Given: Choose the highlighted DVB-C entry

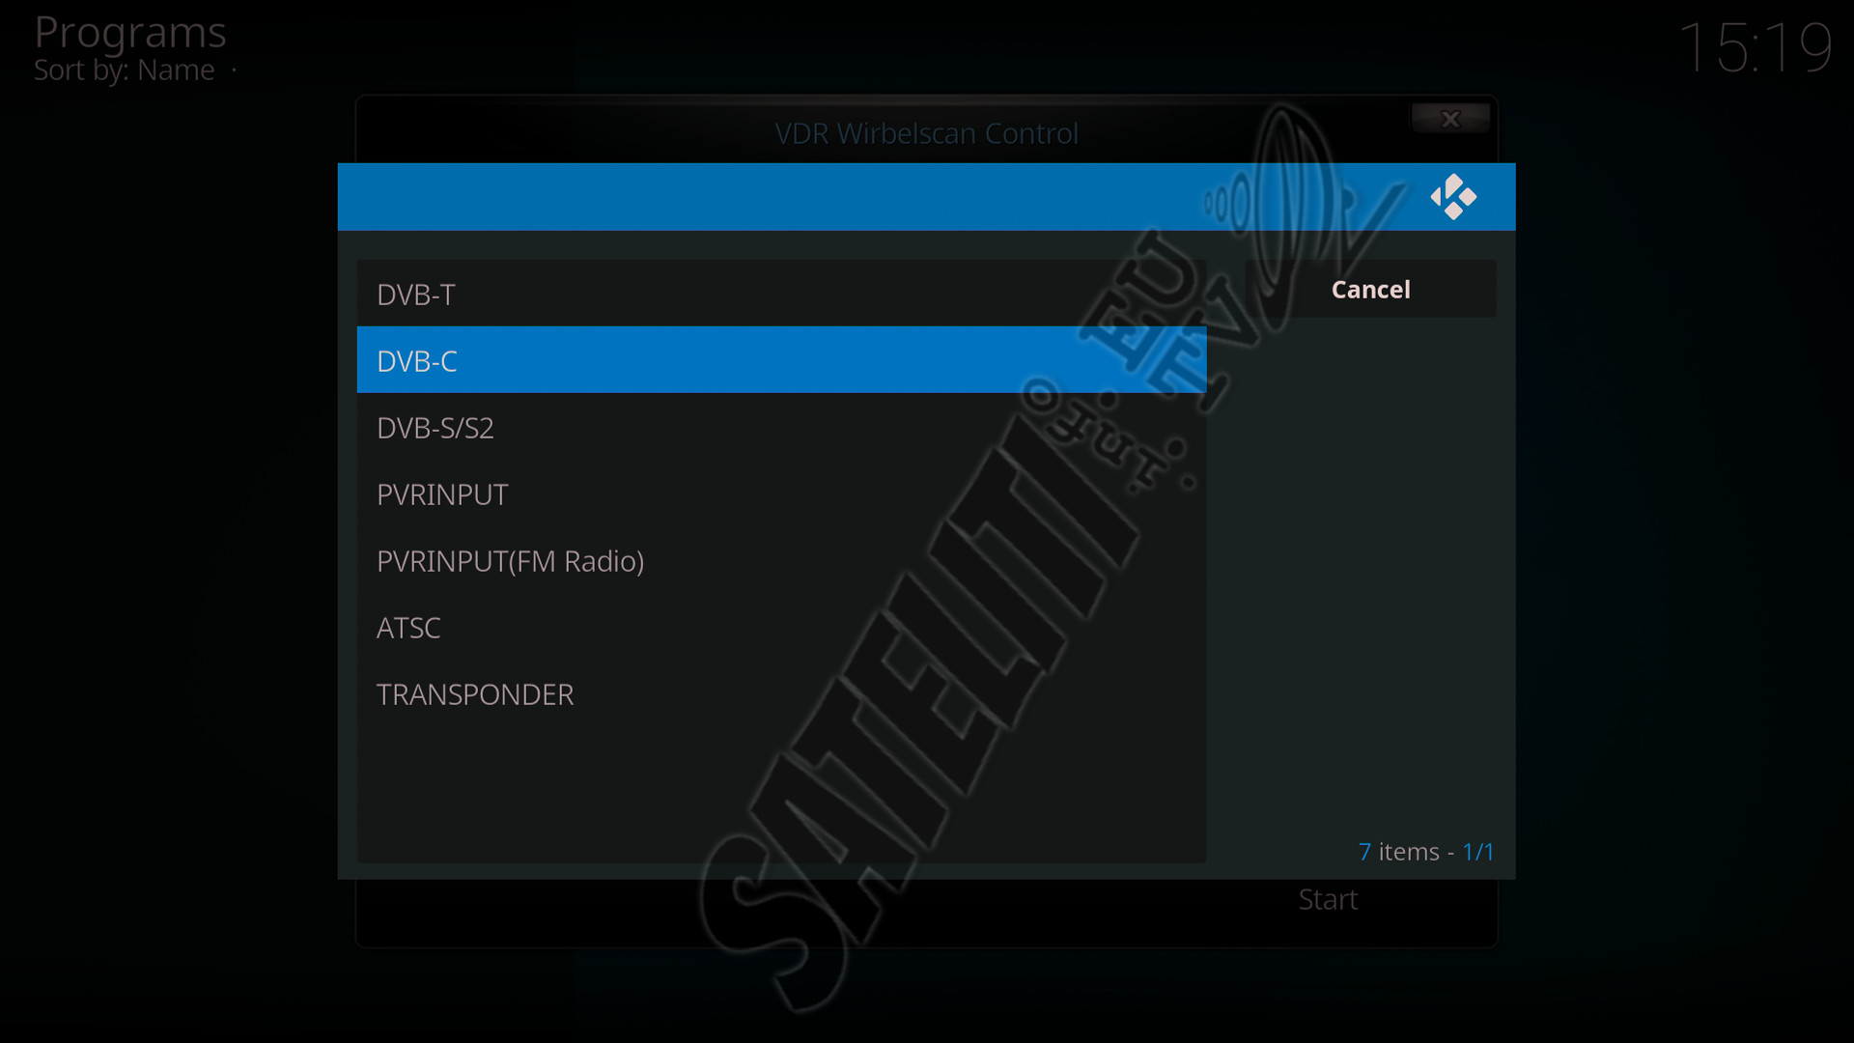Looking at the screenshot, I should pyautogui.click(x=781, y=360).
